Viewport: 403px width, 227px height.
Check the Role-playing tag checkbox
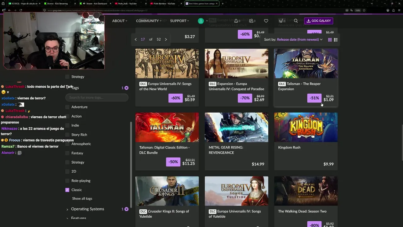point(67,181)
